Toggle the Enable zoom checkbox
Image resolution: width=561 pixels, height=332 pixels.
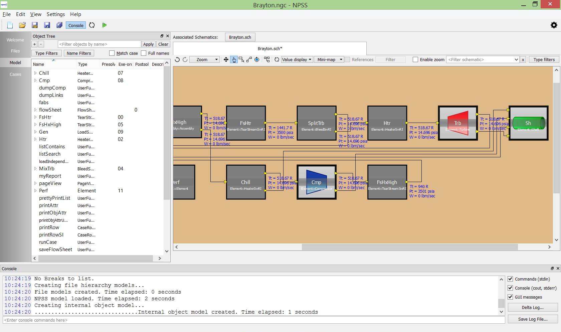coord(415,59)
